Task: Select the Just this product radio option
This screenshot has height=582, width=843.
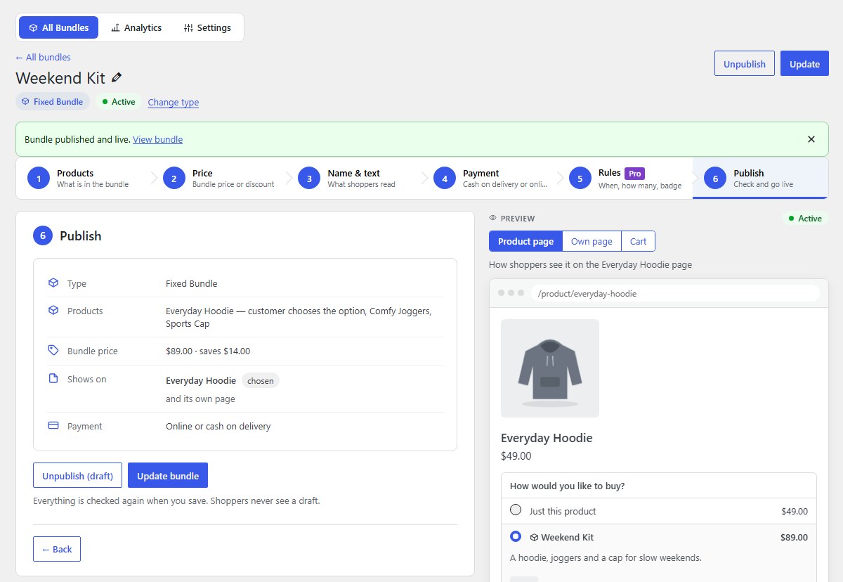Action: tap(516, 510)
